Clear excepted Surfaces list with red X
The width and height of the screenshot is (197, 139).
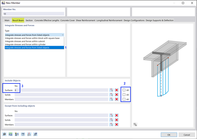[117, 115]
